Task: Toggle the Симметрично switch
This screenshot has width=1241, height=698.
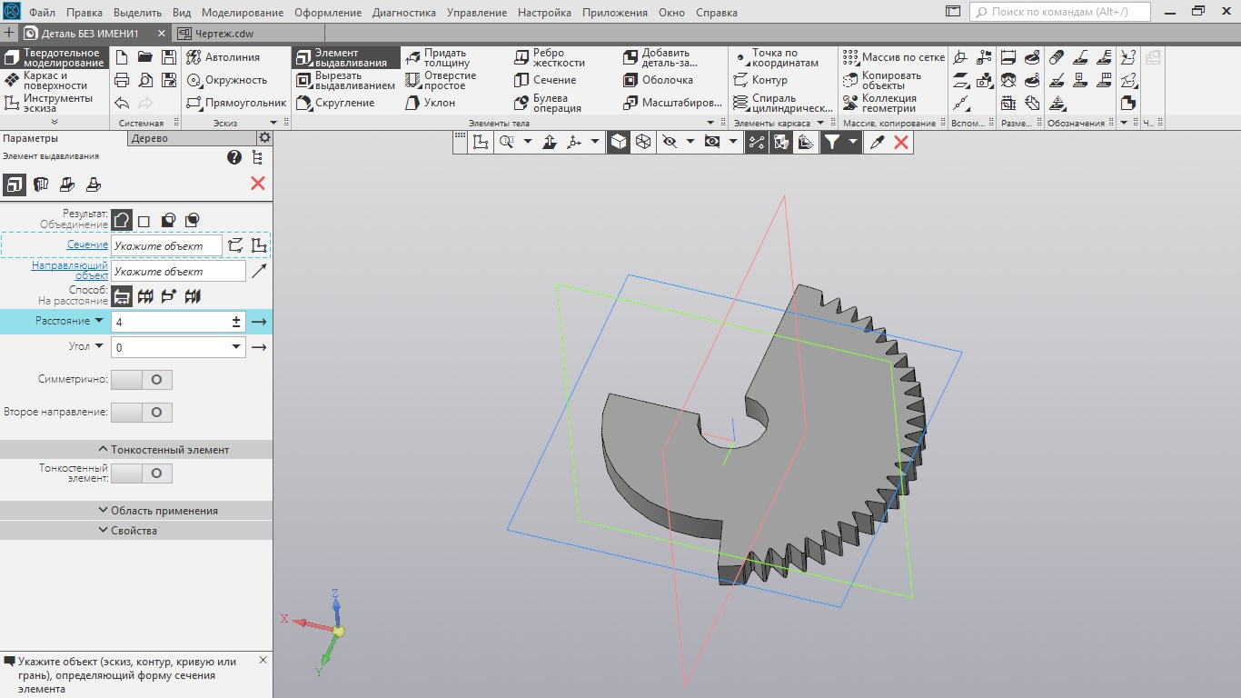Action: [141, 380]
